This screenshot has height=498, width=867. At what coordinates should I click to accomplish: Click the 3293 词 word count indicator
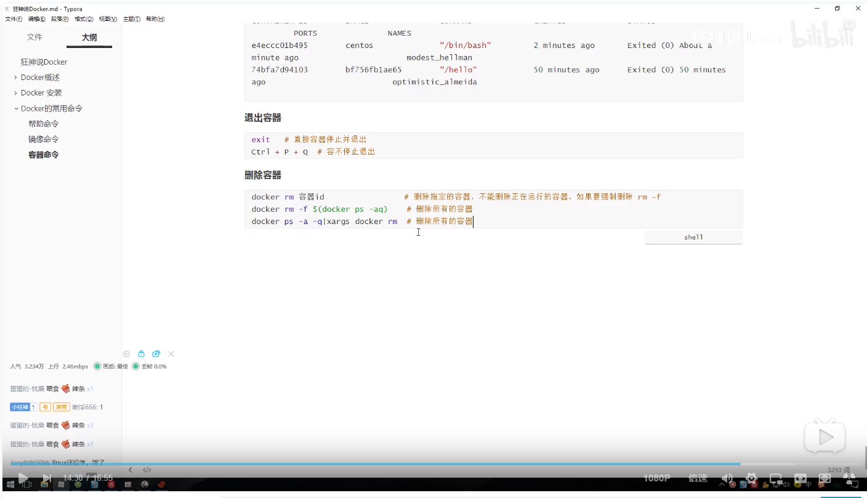coord(839,470)
